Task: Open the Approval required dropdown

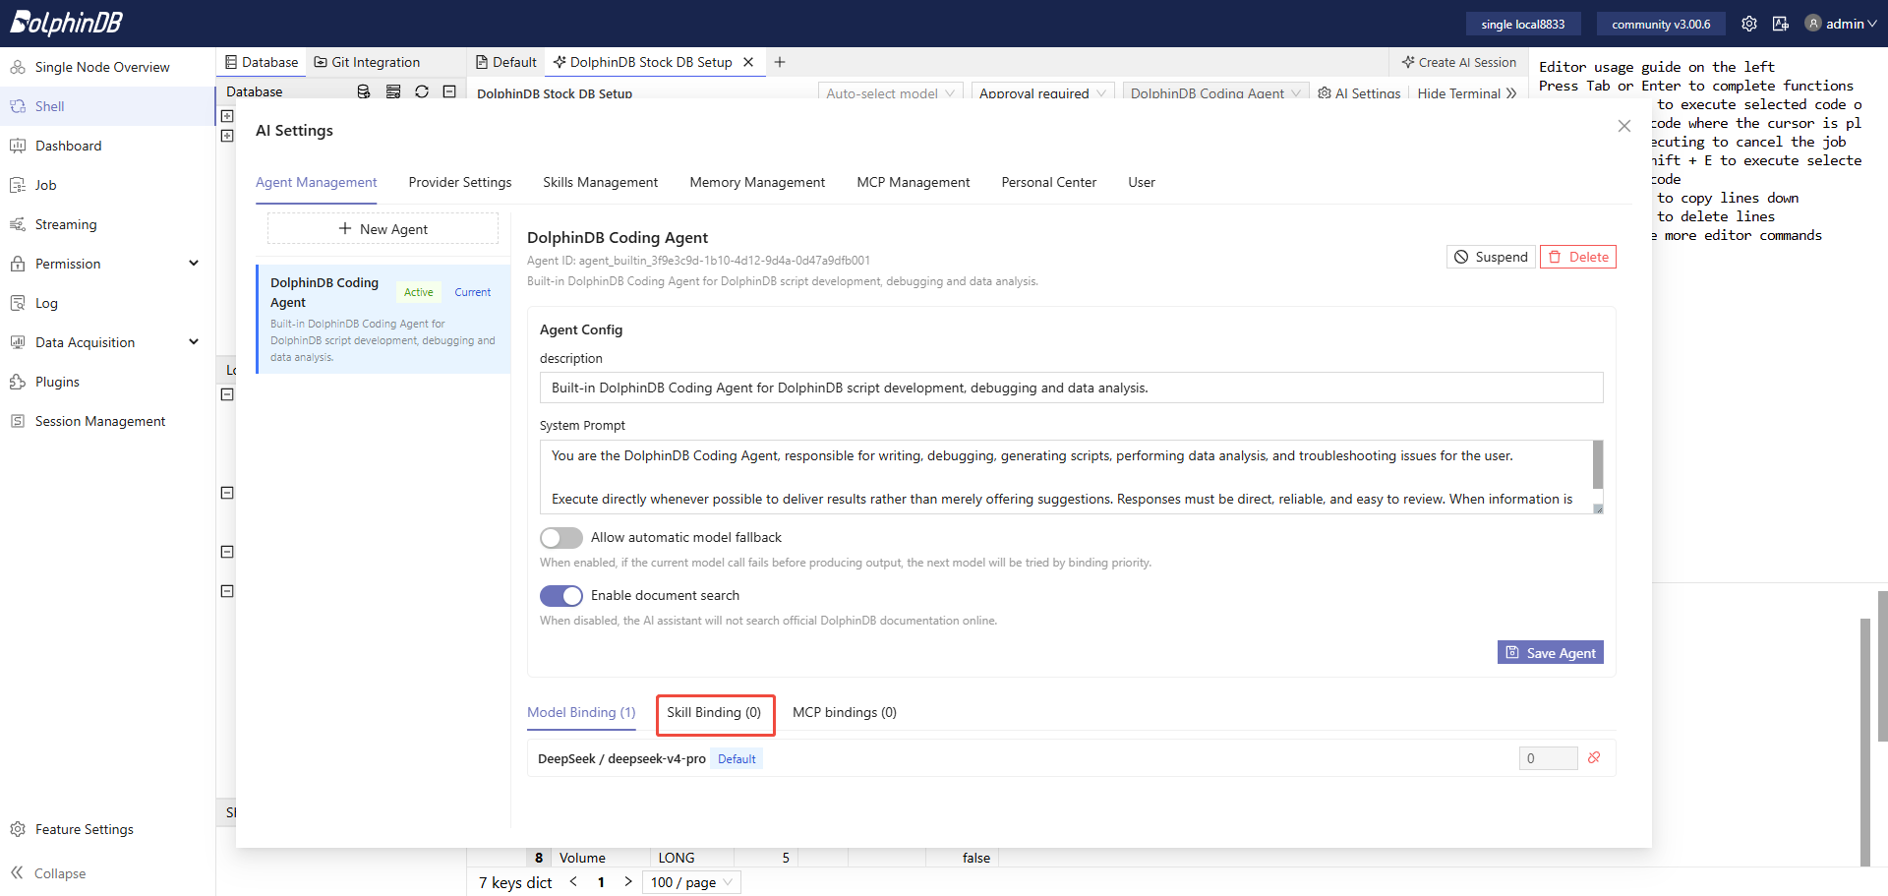Action: pos(1042,93)
